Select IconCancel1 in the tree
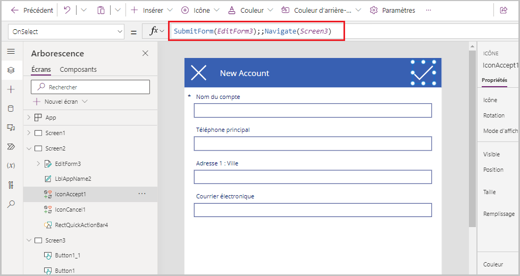This screenshot has width=520, height=276. pos(70,210)
